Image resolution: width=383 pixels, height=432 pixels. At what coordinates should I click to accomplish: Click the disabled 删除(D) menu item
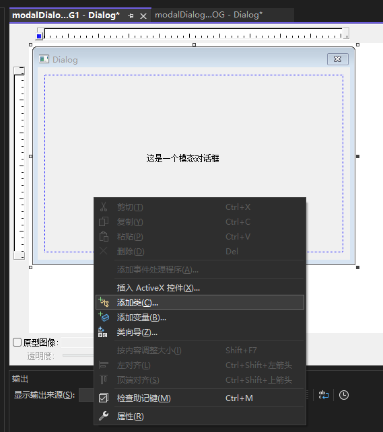pyautogui.click(x=200, y=251)
